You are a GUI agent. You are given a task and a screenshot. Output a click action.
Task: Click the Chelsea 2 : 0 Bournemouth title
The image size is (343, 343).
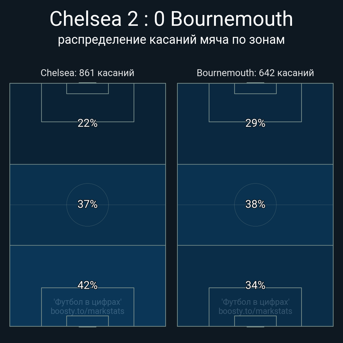click(171, 19)
